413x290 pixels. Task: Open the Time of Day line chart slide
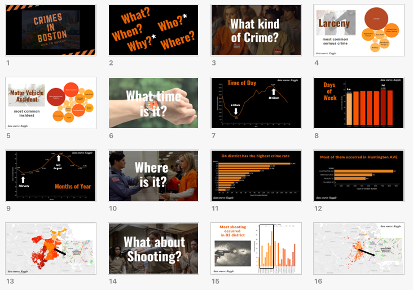click(x=256, y=103)
